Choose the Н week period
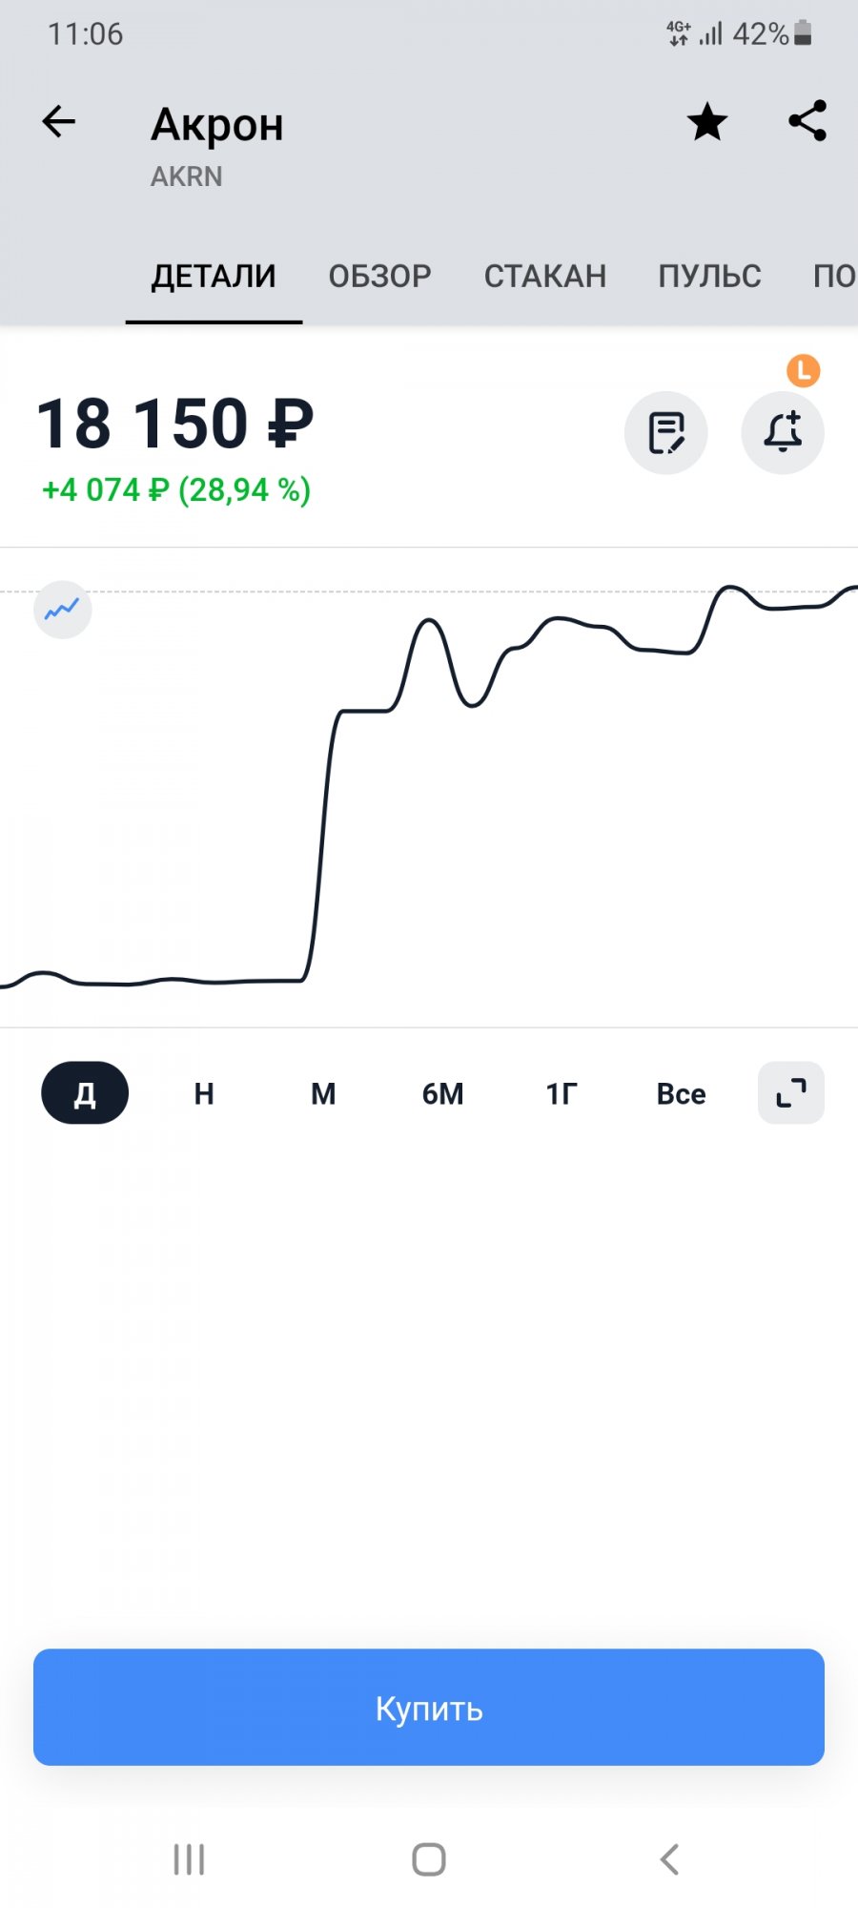858x1908 pixels. (204, 1093)
